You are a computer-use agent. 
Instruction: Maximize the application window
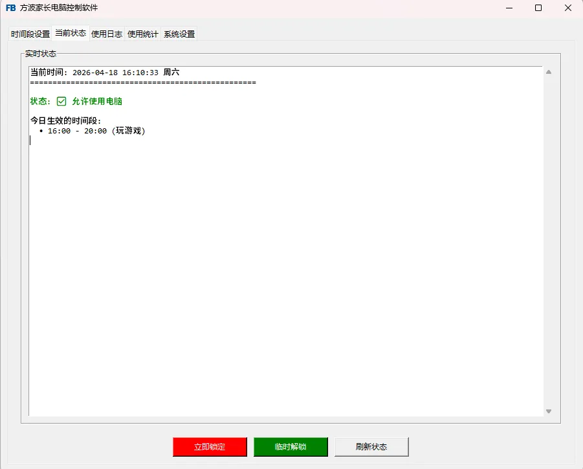click(538, 8)
